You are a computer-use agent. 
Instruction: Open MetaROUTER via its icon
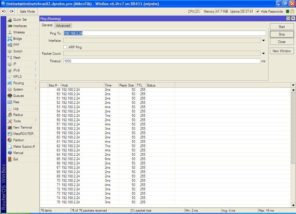pos(10,134)
